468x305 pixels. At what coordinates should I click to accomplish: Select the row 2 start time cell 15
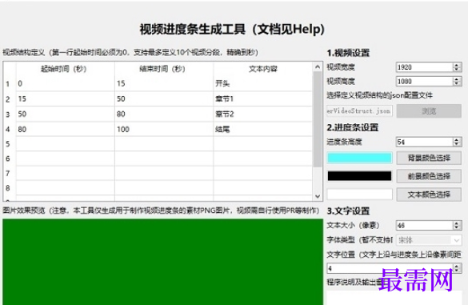tap(66, 99)
